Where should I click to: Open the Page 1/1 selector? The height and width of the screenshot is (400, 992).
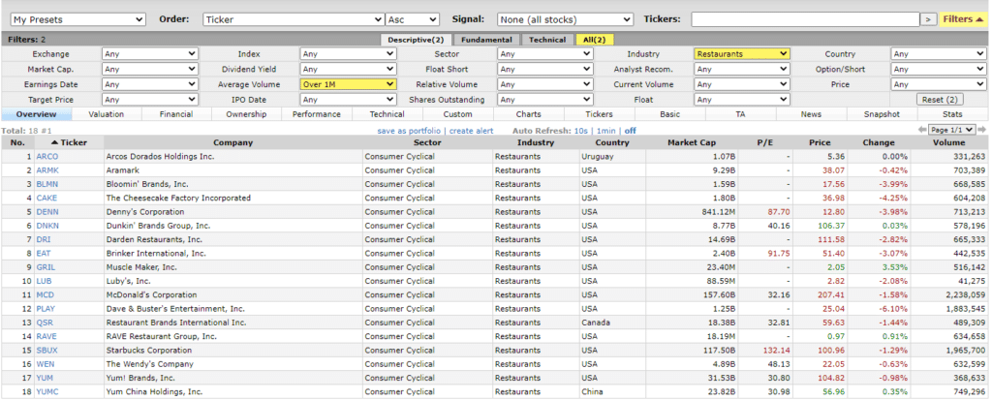[952, 130]
